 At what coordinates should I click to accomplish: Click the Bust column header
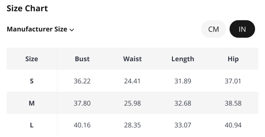(82, 59)
